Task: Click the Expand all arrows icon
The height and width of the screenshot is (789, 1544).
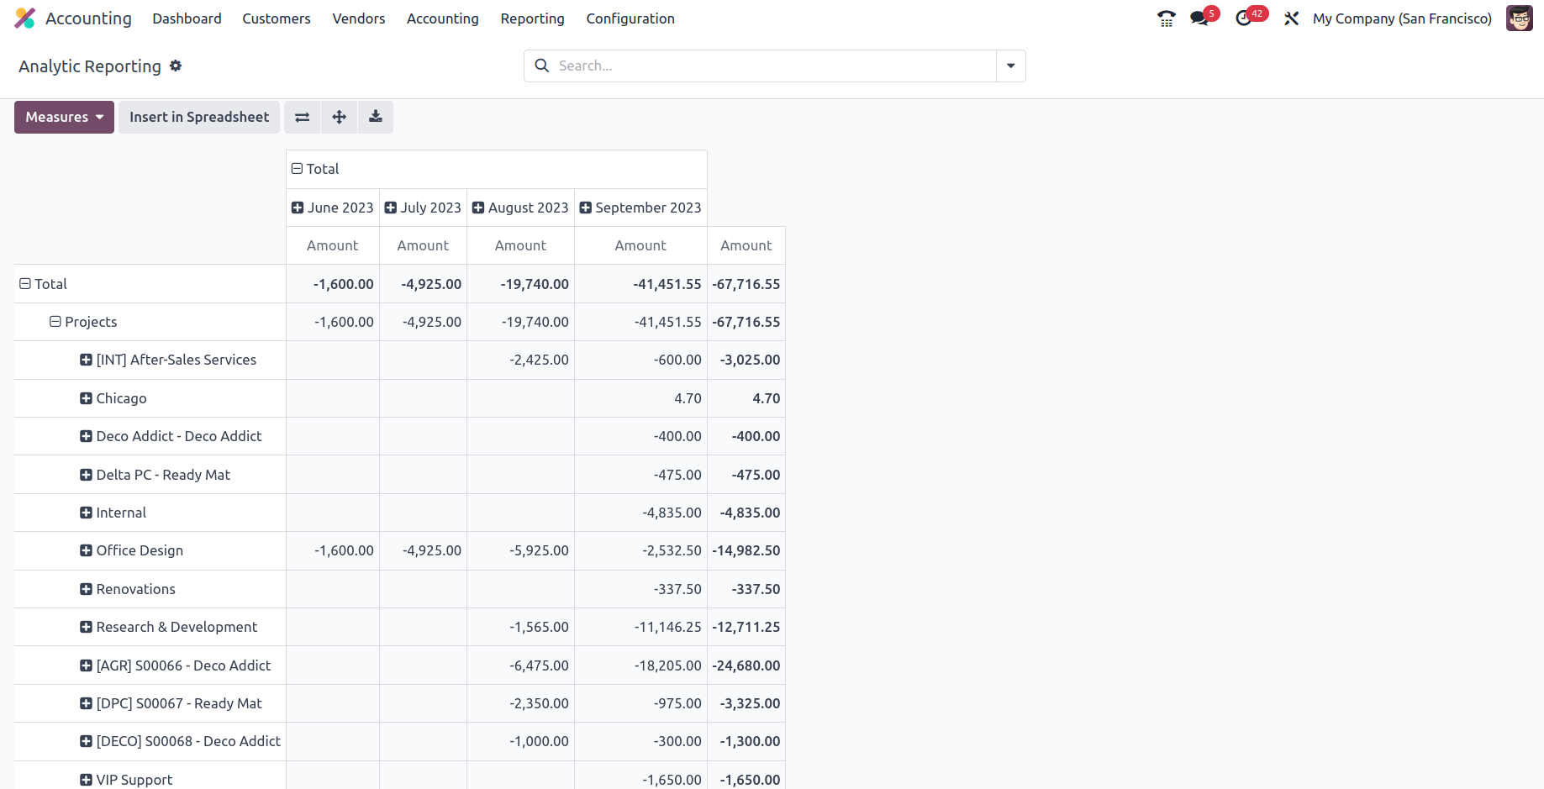Action: (x=340, y=117)
